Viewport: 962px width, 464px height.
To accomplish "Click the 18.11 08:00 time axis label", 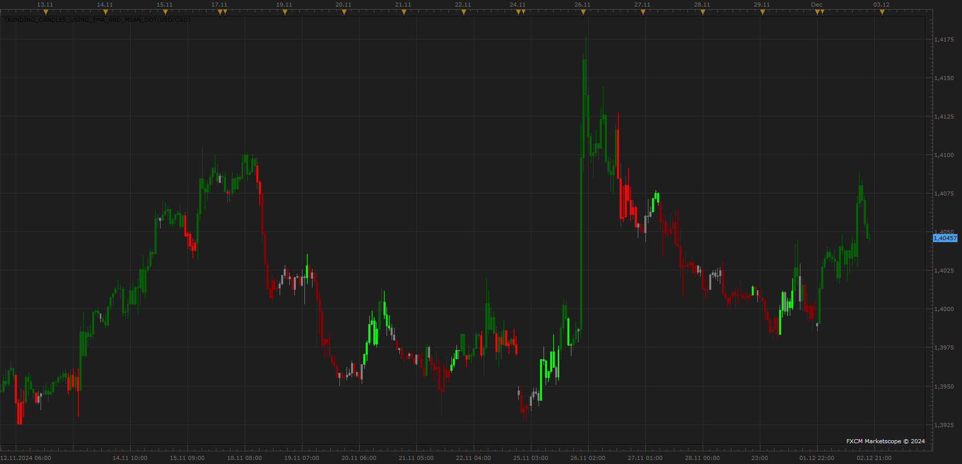I will (x=244, y=458).
